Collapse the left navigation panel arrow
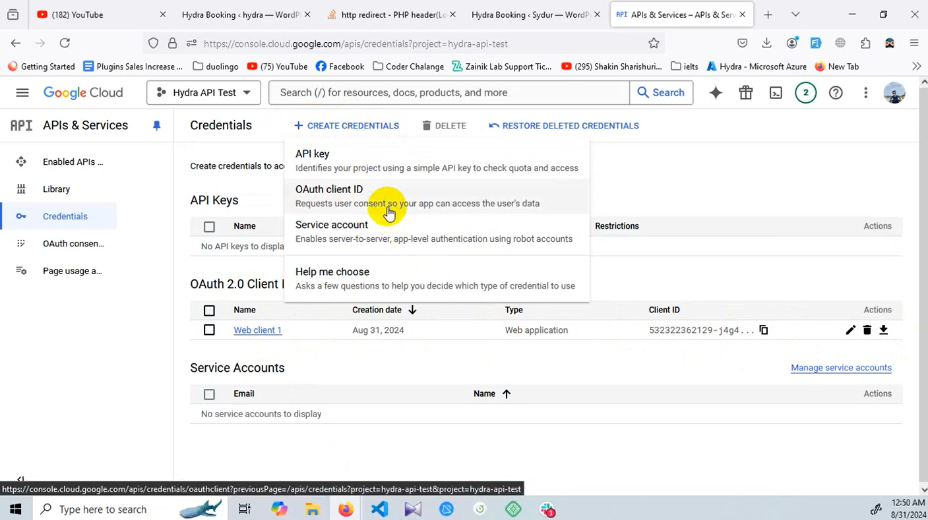928x520 pixels. point(20,479)
